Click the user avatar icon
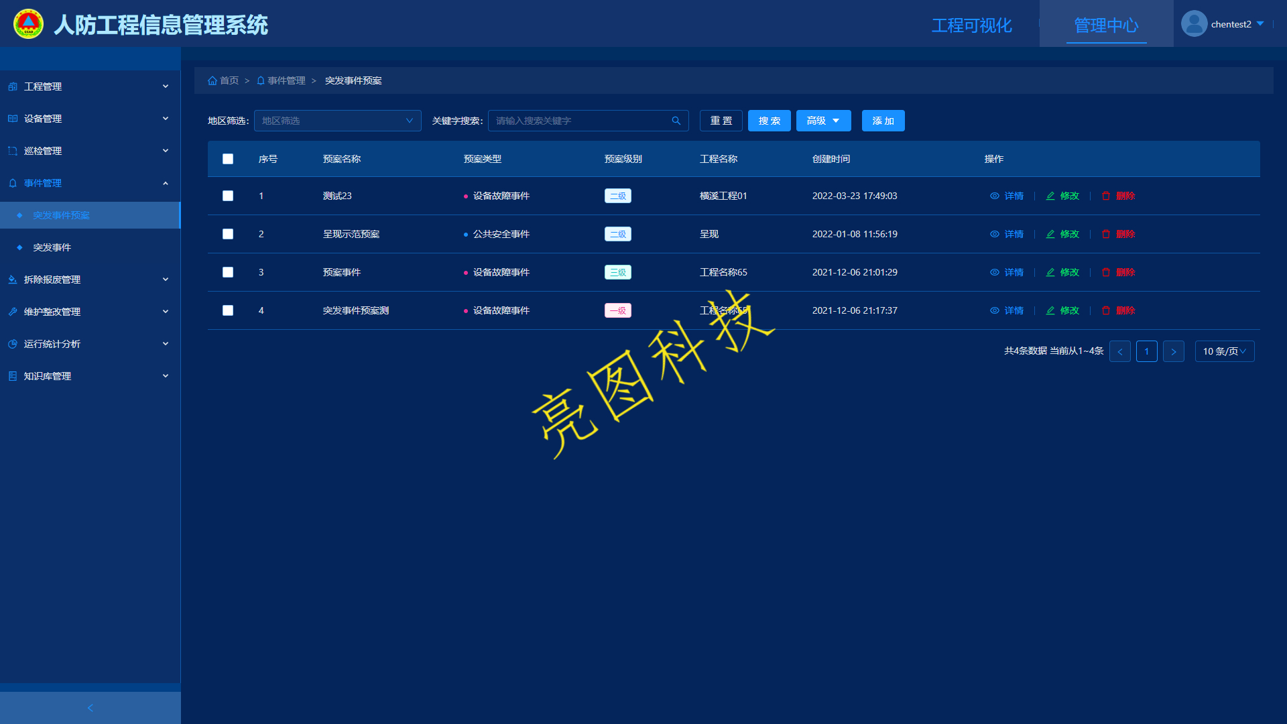Viewport: 1287px width, 724px height. (x=1194, y=24)
